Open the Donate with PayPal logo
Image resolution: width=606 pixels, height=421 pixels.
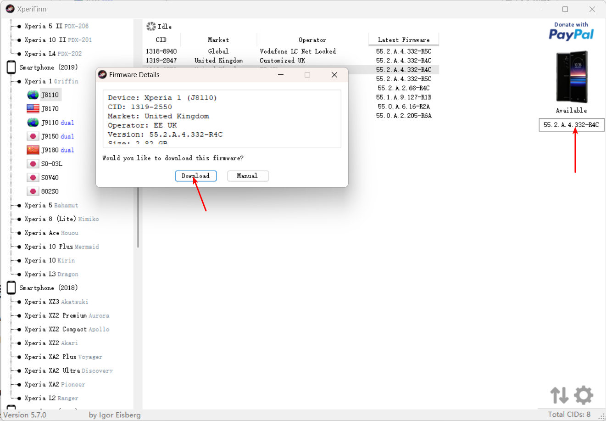571,31
